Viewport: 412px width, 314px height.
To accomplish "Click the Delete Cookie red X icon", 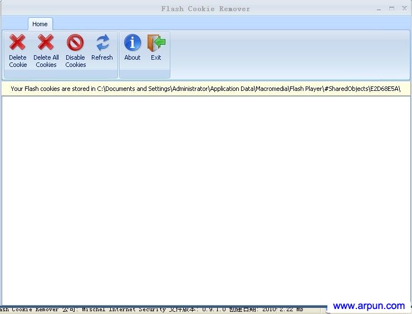I will [x=17, y=42].
